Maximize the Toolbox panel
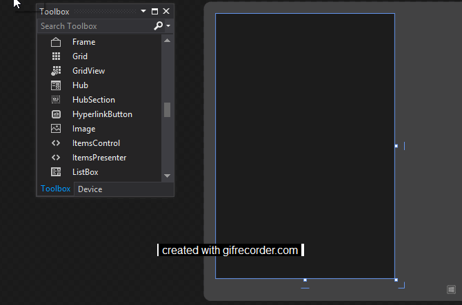 154,11
